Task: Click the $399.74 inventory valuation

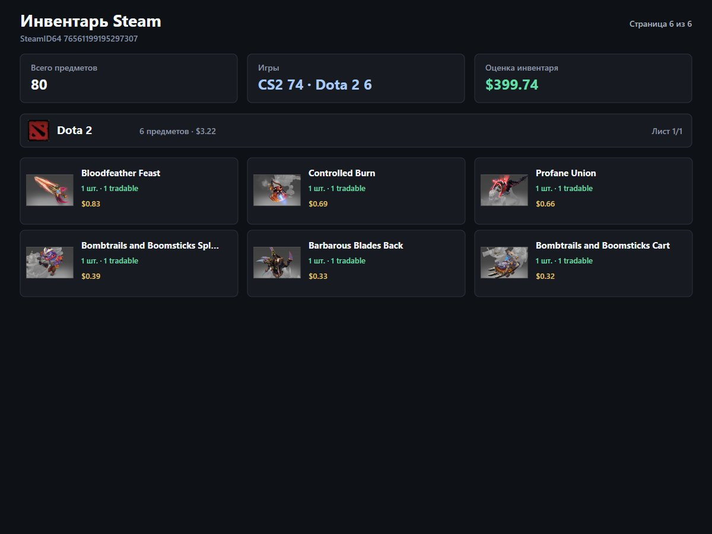Action: tap(511, 85)
